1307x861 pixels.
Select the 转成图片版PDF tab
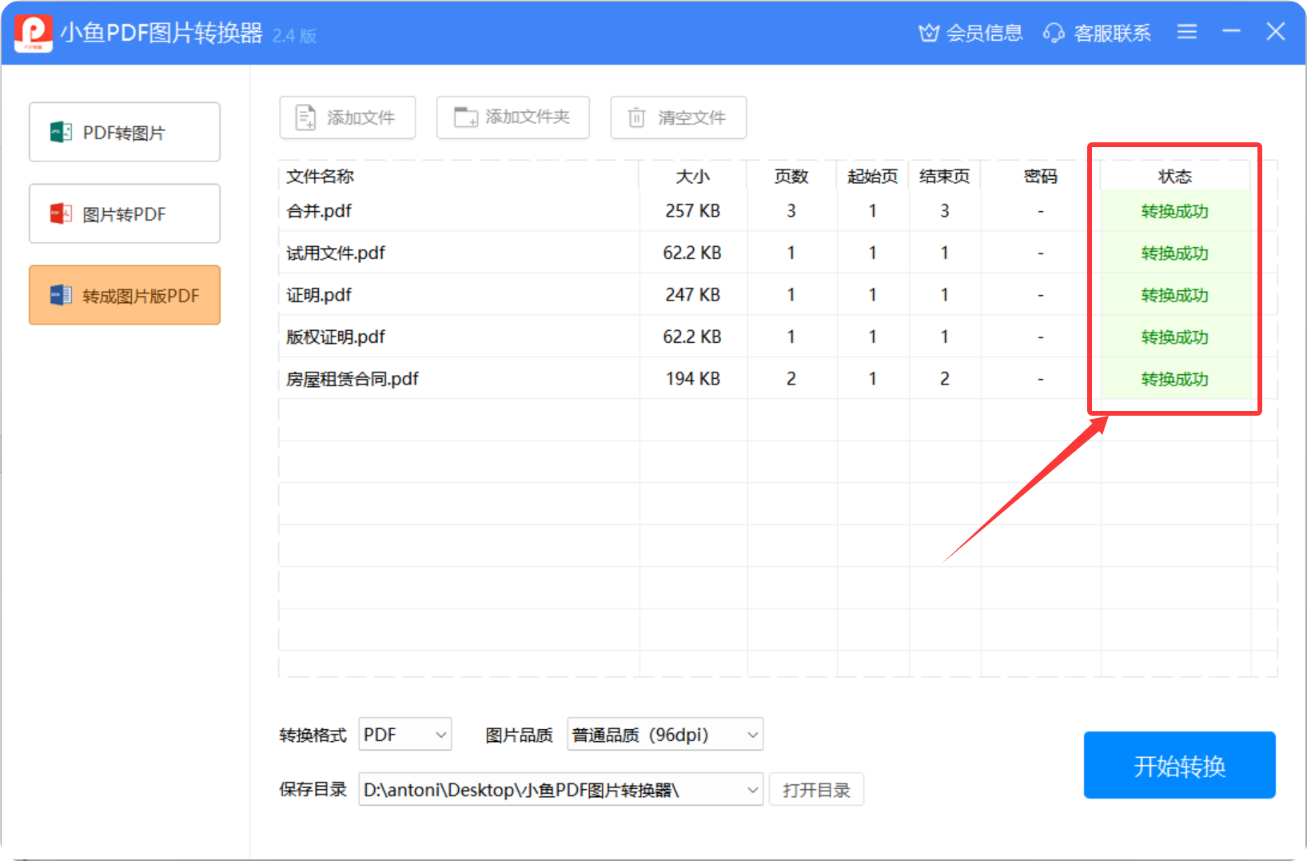125,296
